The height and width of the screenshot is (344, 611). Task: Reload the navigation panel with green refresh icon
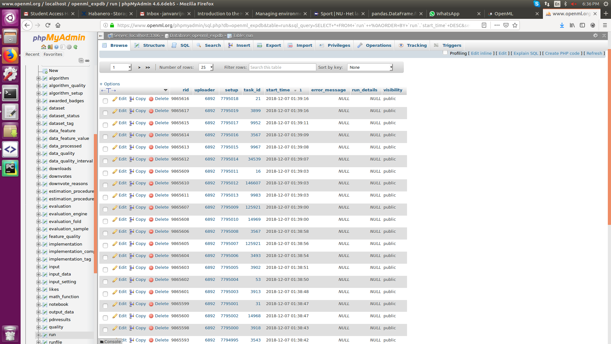(x=75, y=47)
